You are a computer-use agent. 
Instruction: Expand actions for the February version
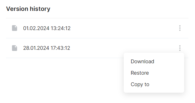[x=180, y=28]
